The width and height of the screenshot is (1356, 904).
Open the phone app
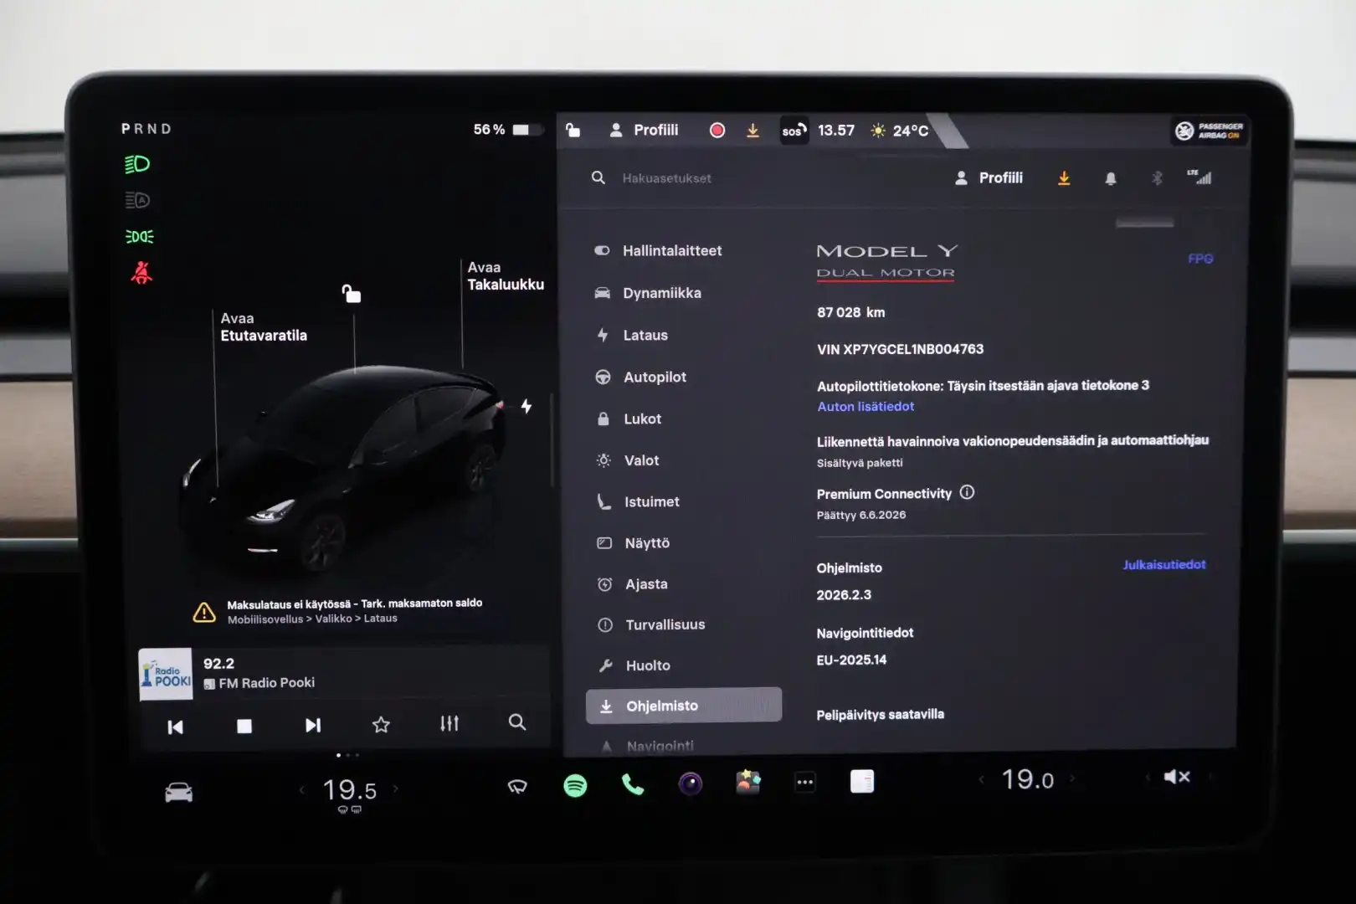[x=633, y=784]
